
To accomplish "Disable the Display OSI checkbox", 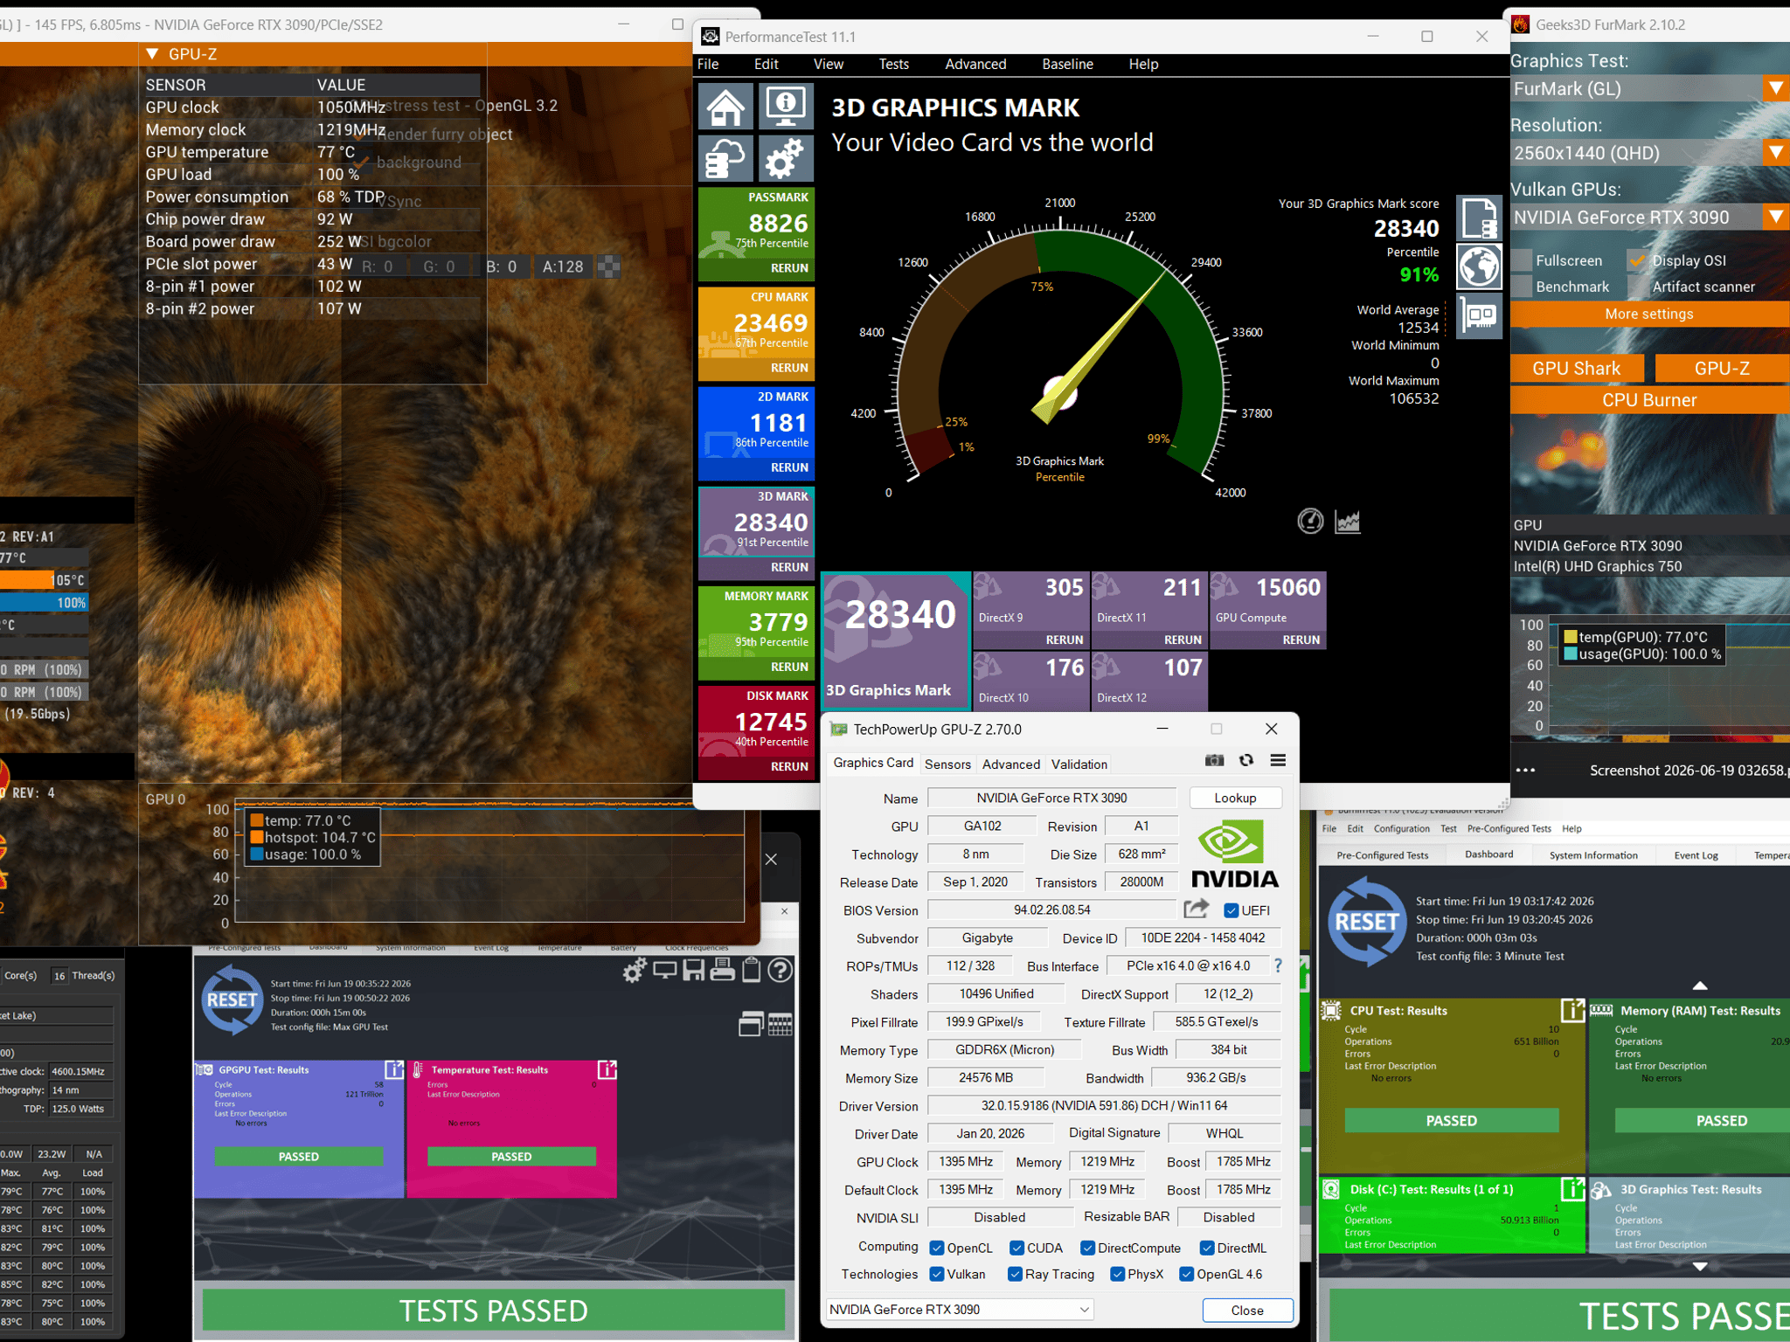I will pyautogui.click(x=1636, y=260).
